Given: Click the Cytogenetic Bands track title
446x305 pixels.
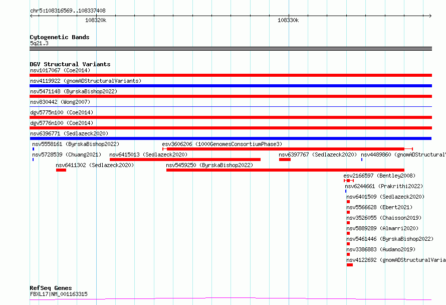Looking at the screenshot, I should (x=60, y=37).
